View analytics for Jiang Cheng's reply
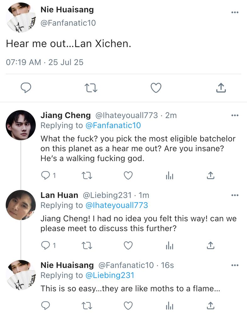Image resolution: width=247 pixels, height=315 pixels. 170,175
